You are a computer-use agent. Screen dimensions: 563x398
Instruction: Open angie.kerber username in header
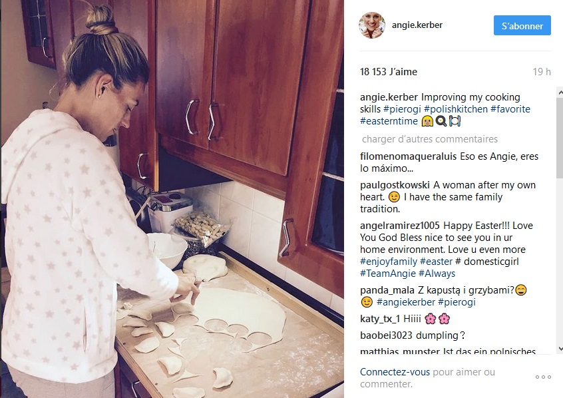click(417, 25)
